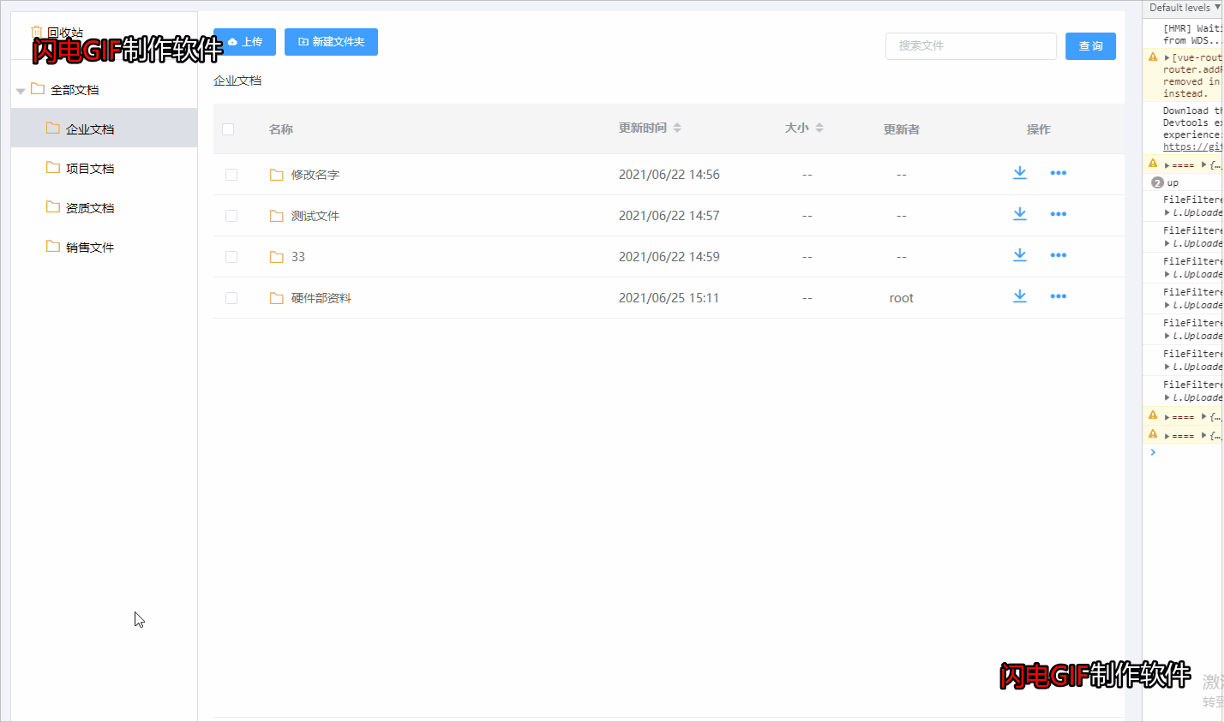Image resolution: width=1224 pixels, height=722 pixels.
Task: Click the folder icon beside 测试文件
Action: pos(276,216)
